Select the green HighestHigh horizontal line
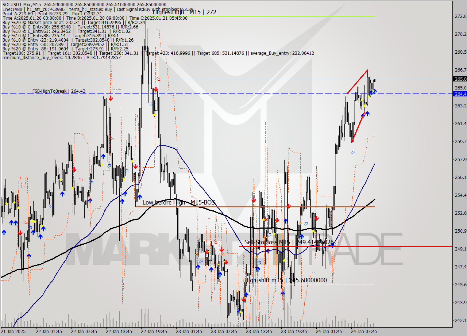The height and width of the screenshot is (336, 467). coord(260,16)
